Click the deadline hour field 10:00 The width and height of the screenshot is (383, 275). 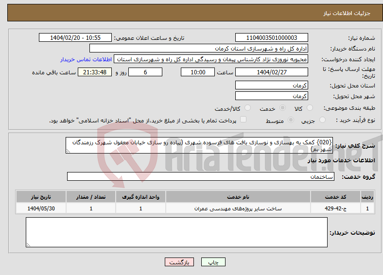[198, 72]
